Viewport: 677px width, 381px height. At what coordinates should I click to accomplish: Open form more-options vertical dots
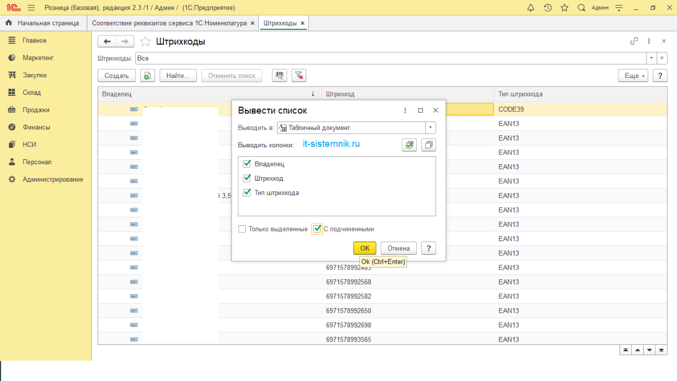pos(649,41)
